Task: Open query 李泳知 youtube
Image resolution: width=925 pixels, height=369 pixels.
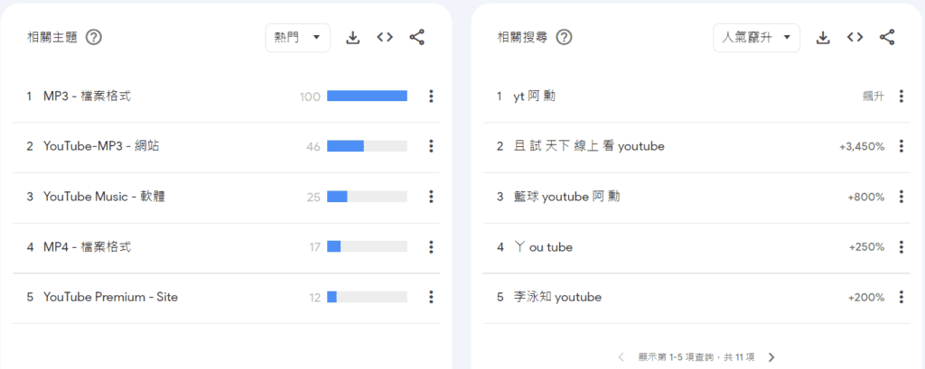Action: coord(557,297)
